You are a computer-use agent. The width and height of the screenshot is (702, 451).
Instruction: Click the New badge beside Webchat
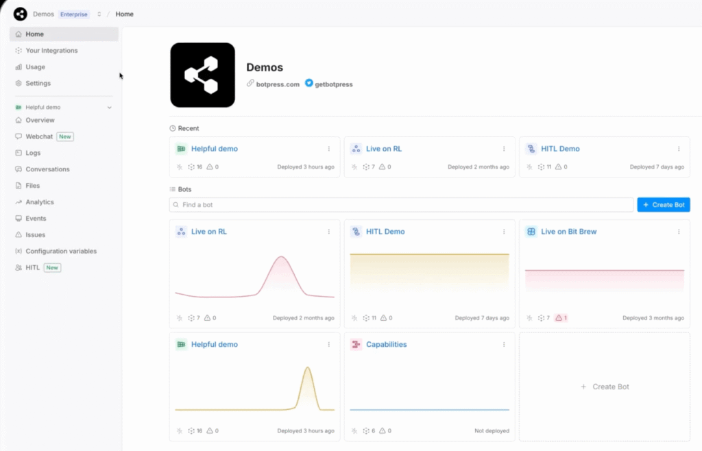(x=65, y=136)
